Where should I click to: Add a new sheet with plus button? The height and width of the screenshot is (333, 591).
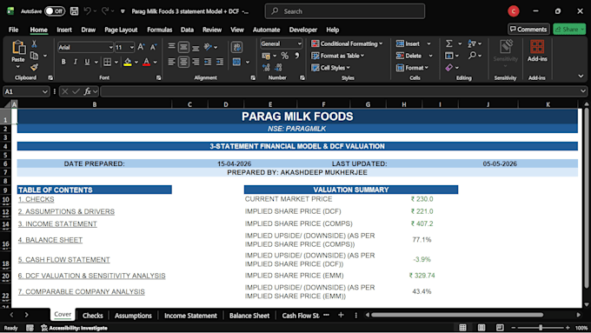coord(341,315)
